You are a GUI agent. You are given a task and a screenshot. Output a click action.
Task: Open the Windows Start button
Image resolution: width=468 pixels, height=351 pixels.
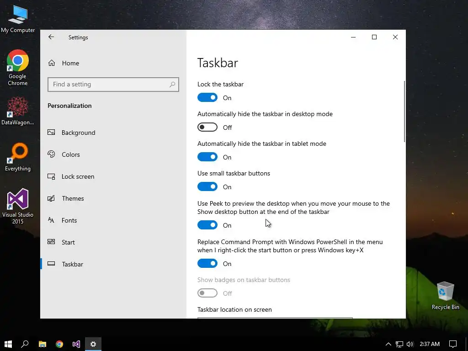(x=8, y=344)
